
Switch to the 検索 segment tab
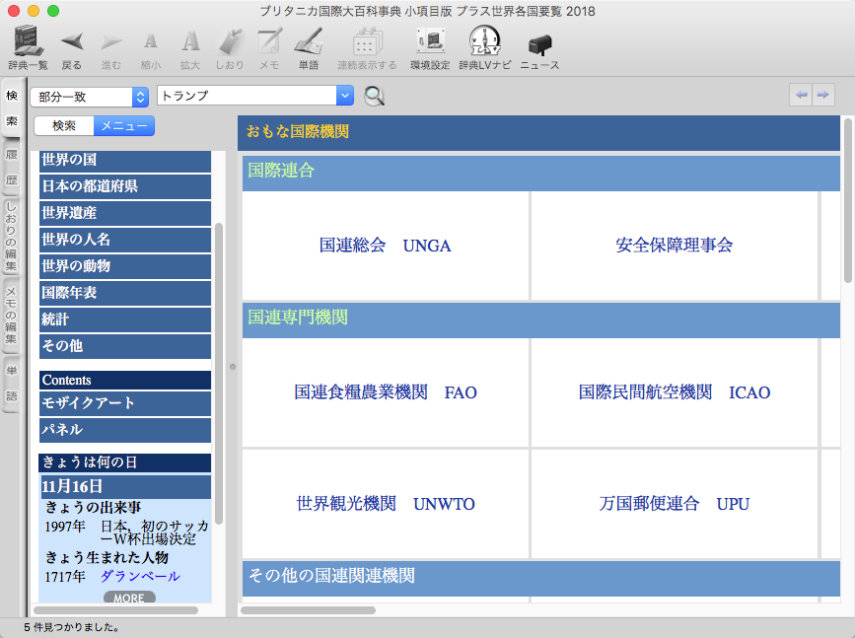tap(64, 126)
